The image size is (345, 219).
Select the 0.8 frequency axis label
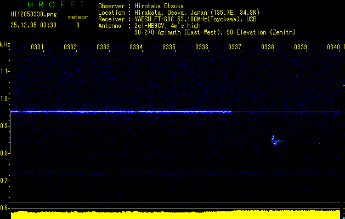click(x=5, y=153)
